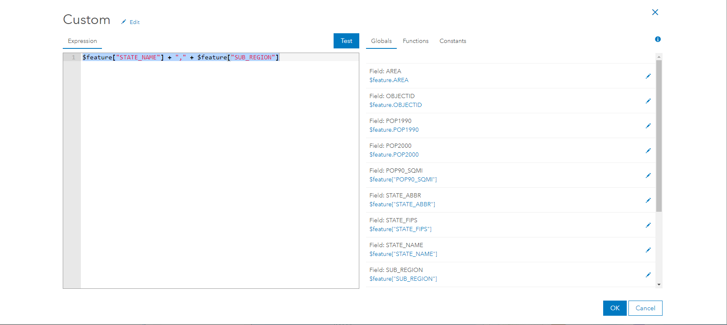
Task: Insert $feature.POP2000 into expression
Action: click(x=394, y=155)
